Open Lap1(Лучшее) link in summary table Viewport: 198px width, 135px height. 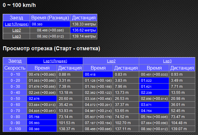(x=17, y=24)
